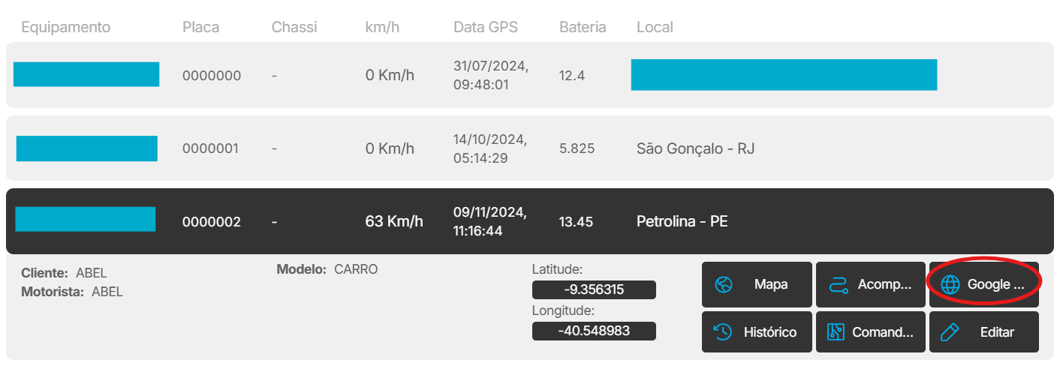This screenshot has width=1063, height=366.
Task: Click the Placa column header
Action: 200,27
